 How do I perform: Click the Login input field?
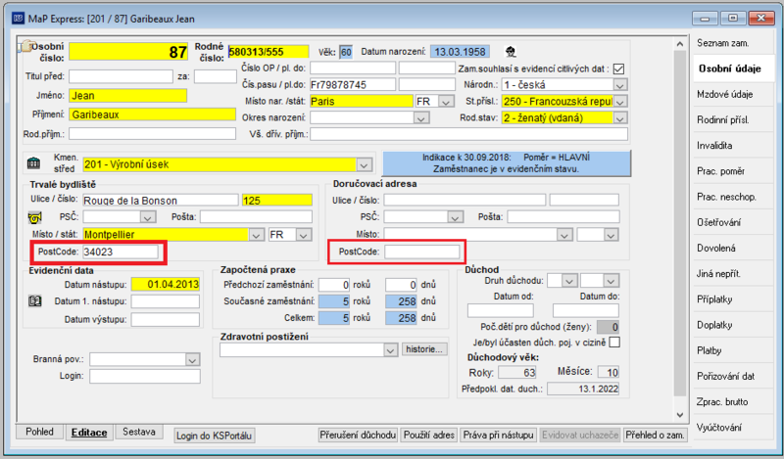[x=145, y=376]
